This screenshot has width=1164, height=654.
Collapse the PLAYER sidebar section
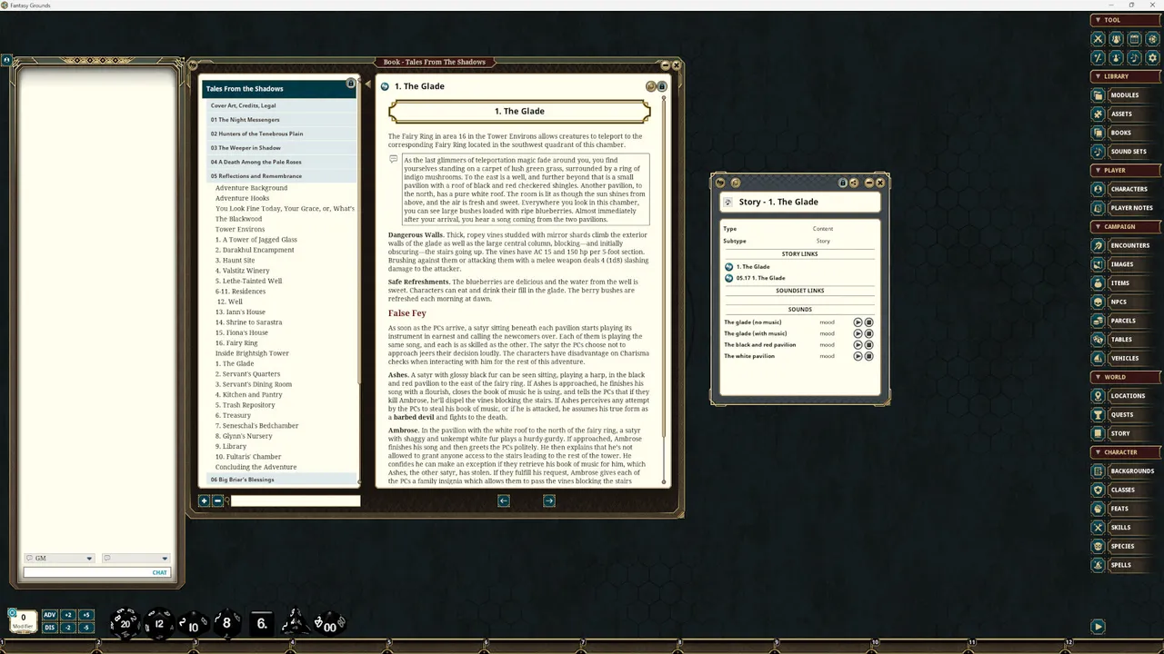coord(1126,170)
